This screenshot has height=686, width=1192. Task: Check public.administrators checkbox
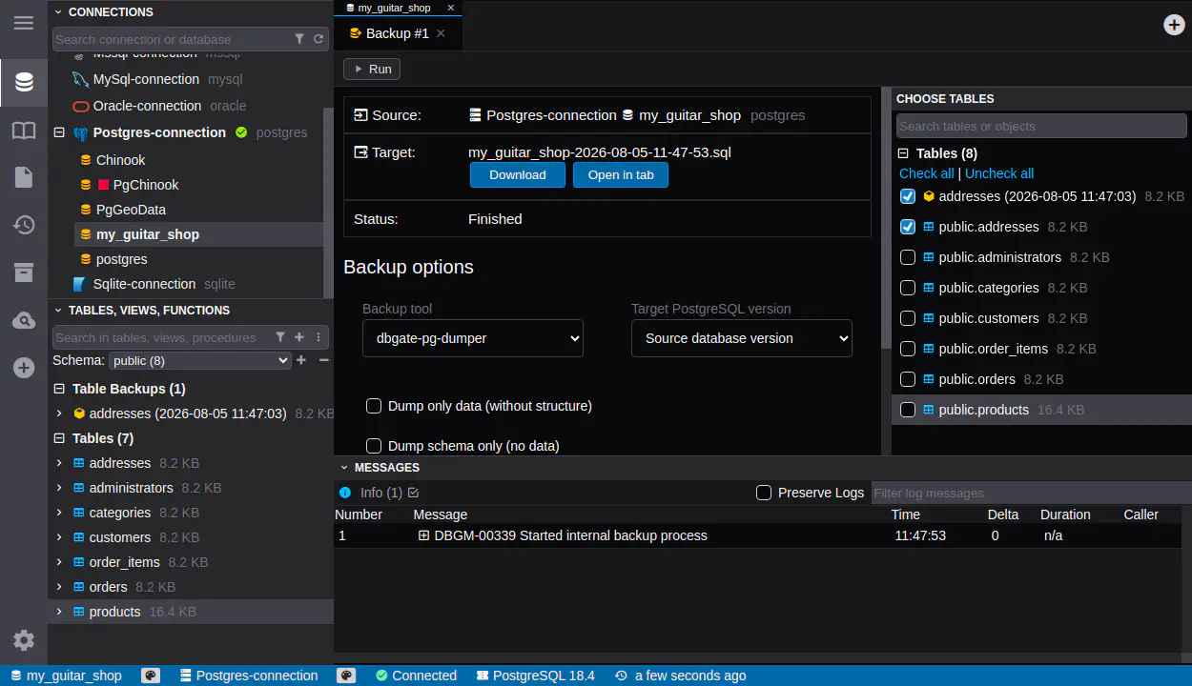[x=908, y=257]
